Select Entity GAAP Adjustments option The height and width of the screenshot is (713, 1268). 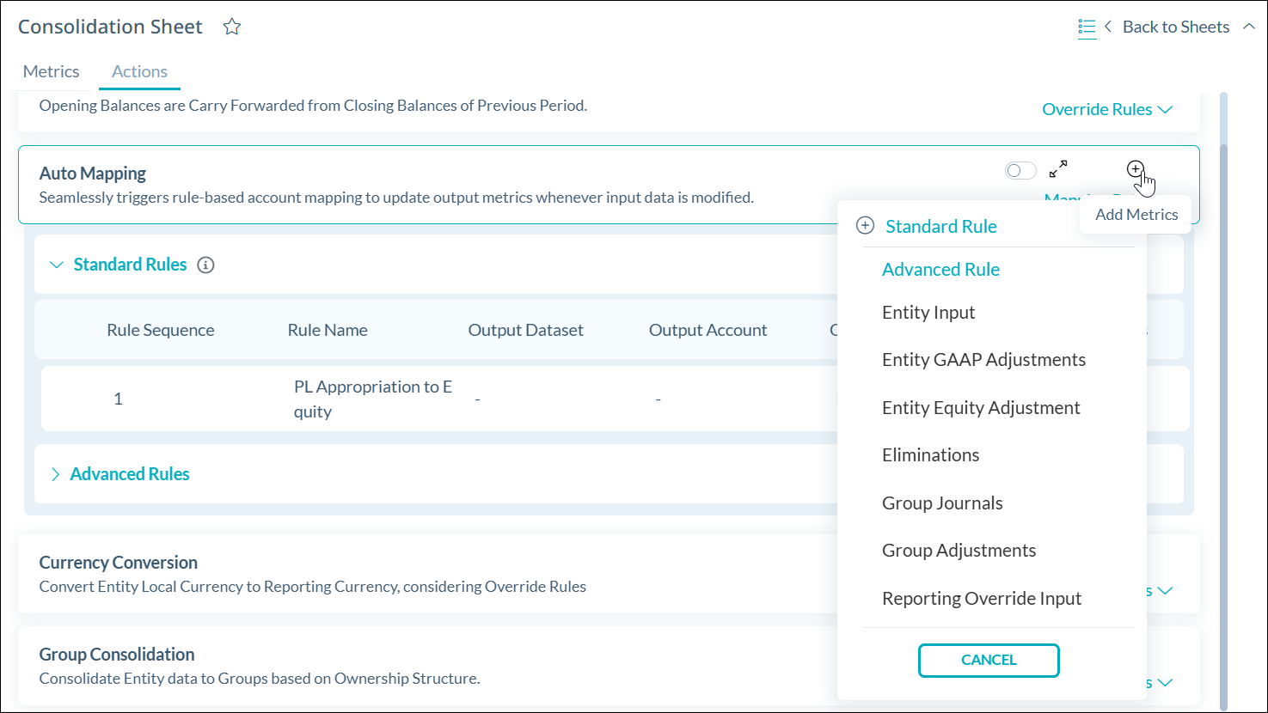point(983,360)
